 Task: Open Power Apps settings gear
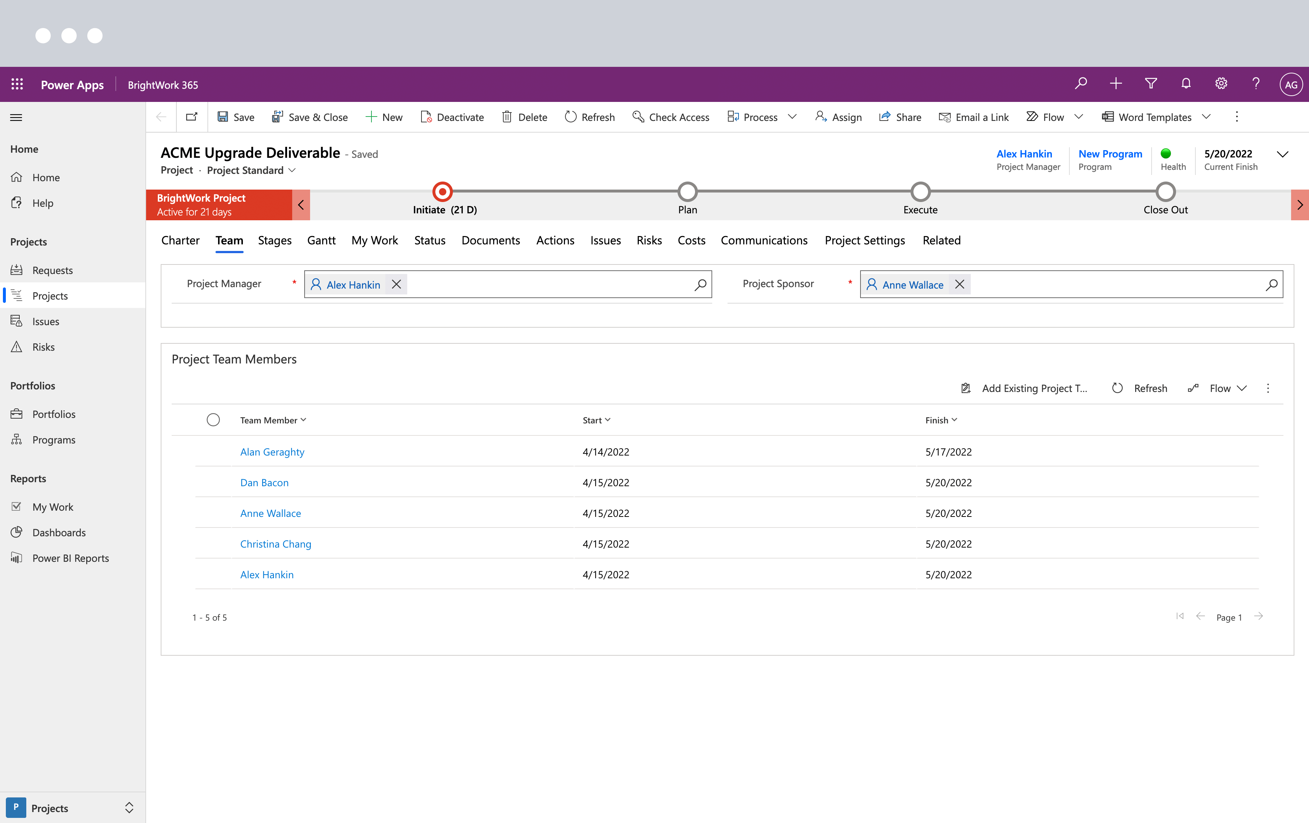pyautogui.click(x=1221, y=84)
